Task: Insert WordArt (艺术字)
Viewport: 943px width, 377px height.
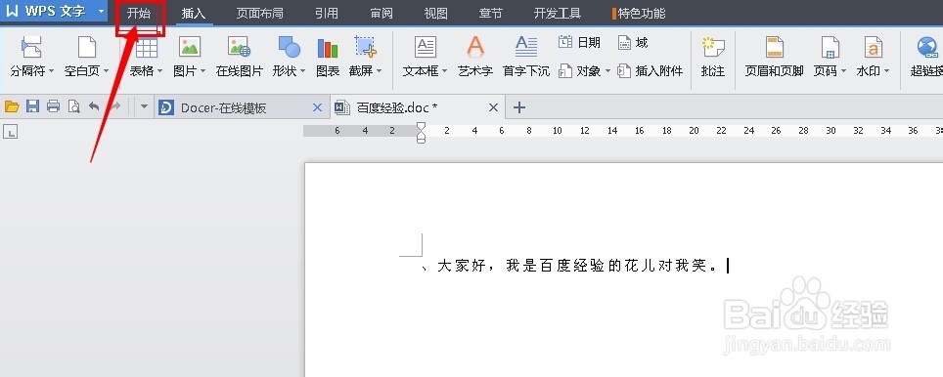Action: (475, 57)
